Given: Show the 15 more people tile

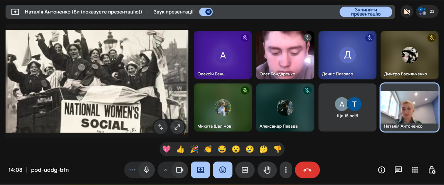Looking at the screenshot, I should (x=347, y=107).
